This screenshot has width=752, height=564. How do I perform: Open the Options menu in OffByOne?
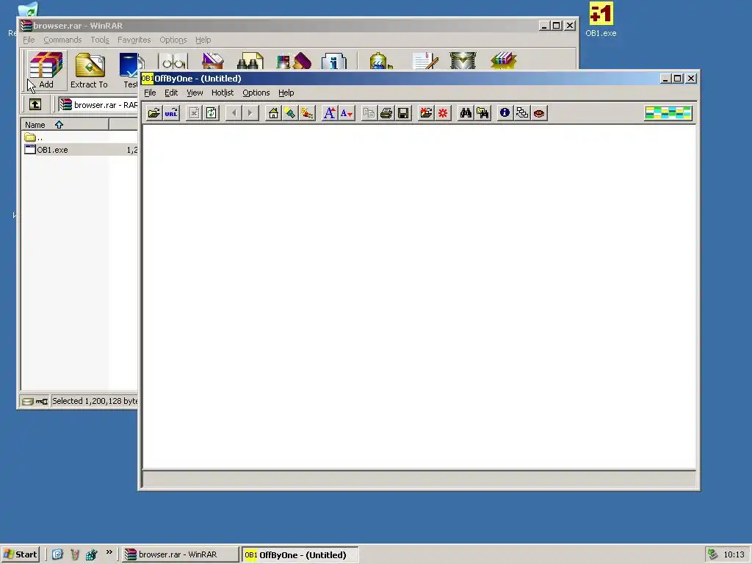tap(256, 93)
